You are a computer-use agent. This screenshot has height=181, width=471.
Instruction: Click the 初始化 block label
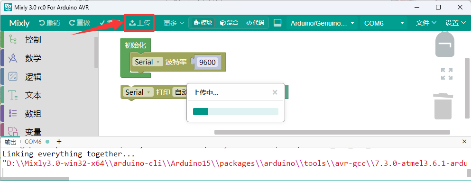click(x=135, y=45)
